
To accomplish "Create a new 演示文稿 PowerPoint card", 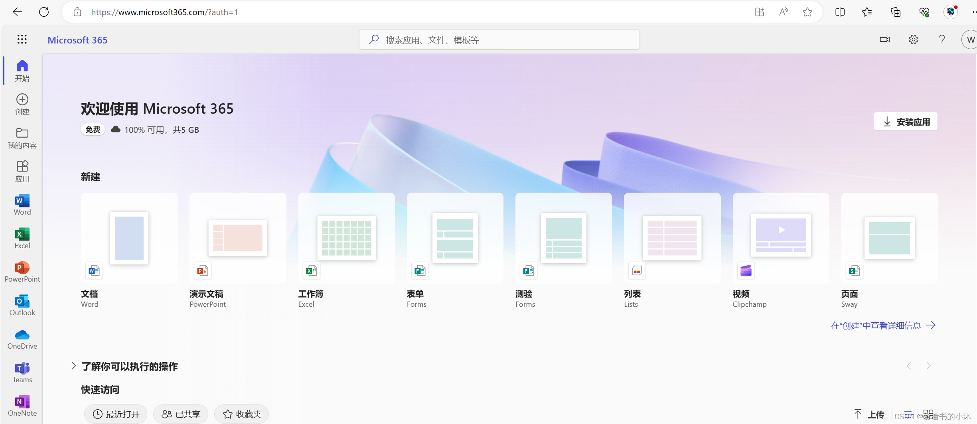I will click(238, 250).
